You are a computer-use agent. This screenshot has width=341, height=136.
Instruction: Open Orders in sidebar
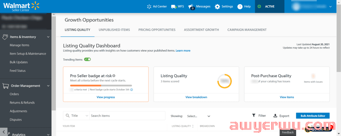(x=14, y=94)
